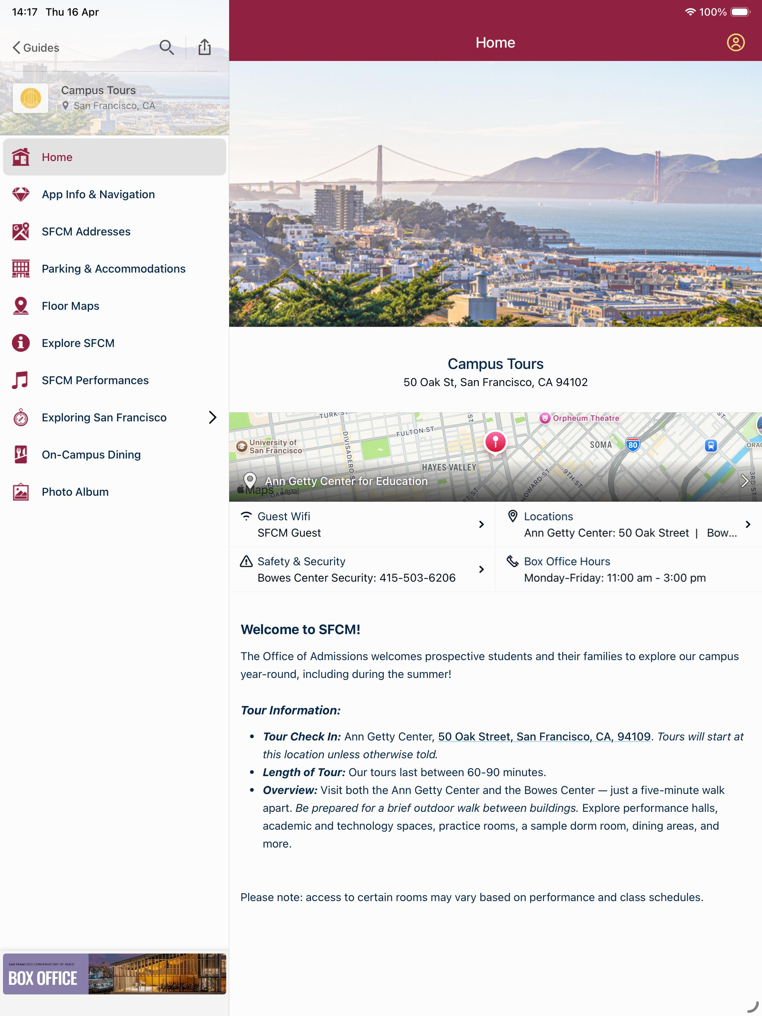Expand Locations chevron
The width and height of the screenshot is (762, 1016).
pos(748,524)
